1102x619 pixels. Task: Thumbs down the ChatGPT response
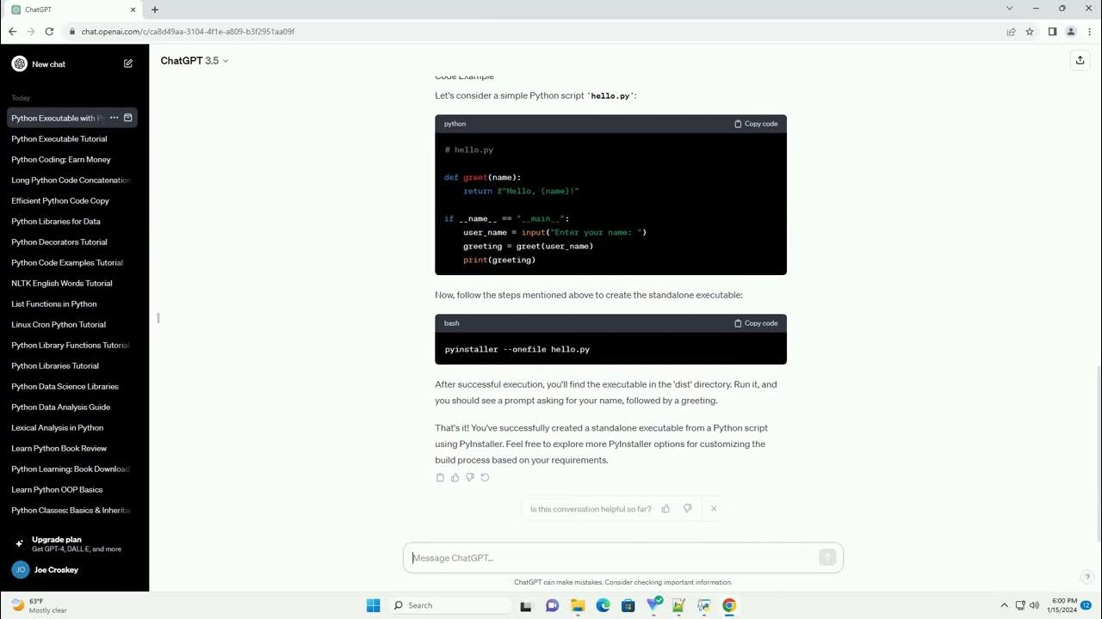(x=469, y=477)
